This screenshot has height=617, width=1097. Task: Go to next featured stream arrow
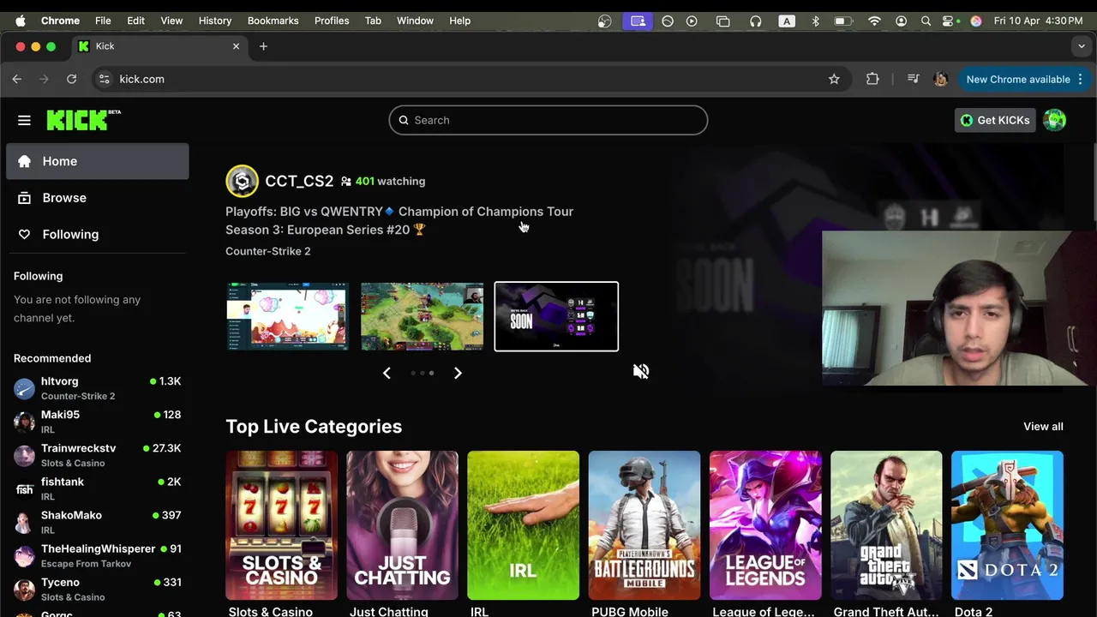coord(458,373)
